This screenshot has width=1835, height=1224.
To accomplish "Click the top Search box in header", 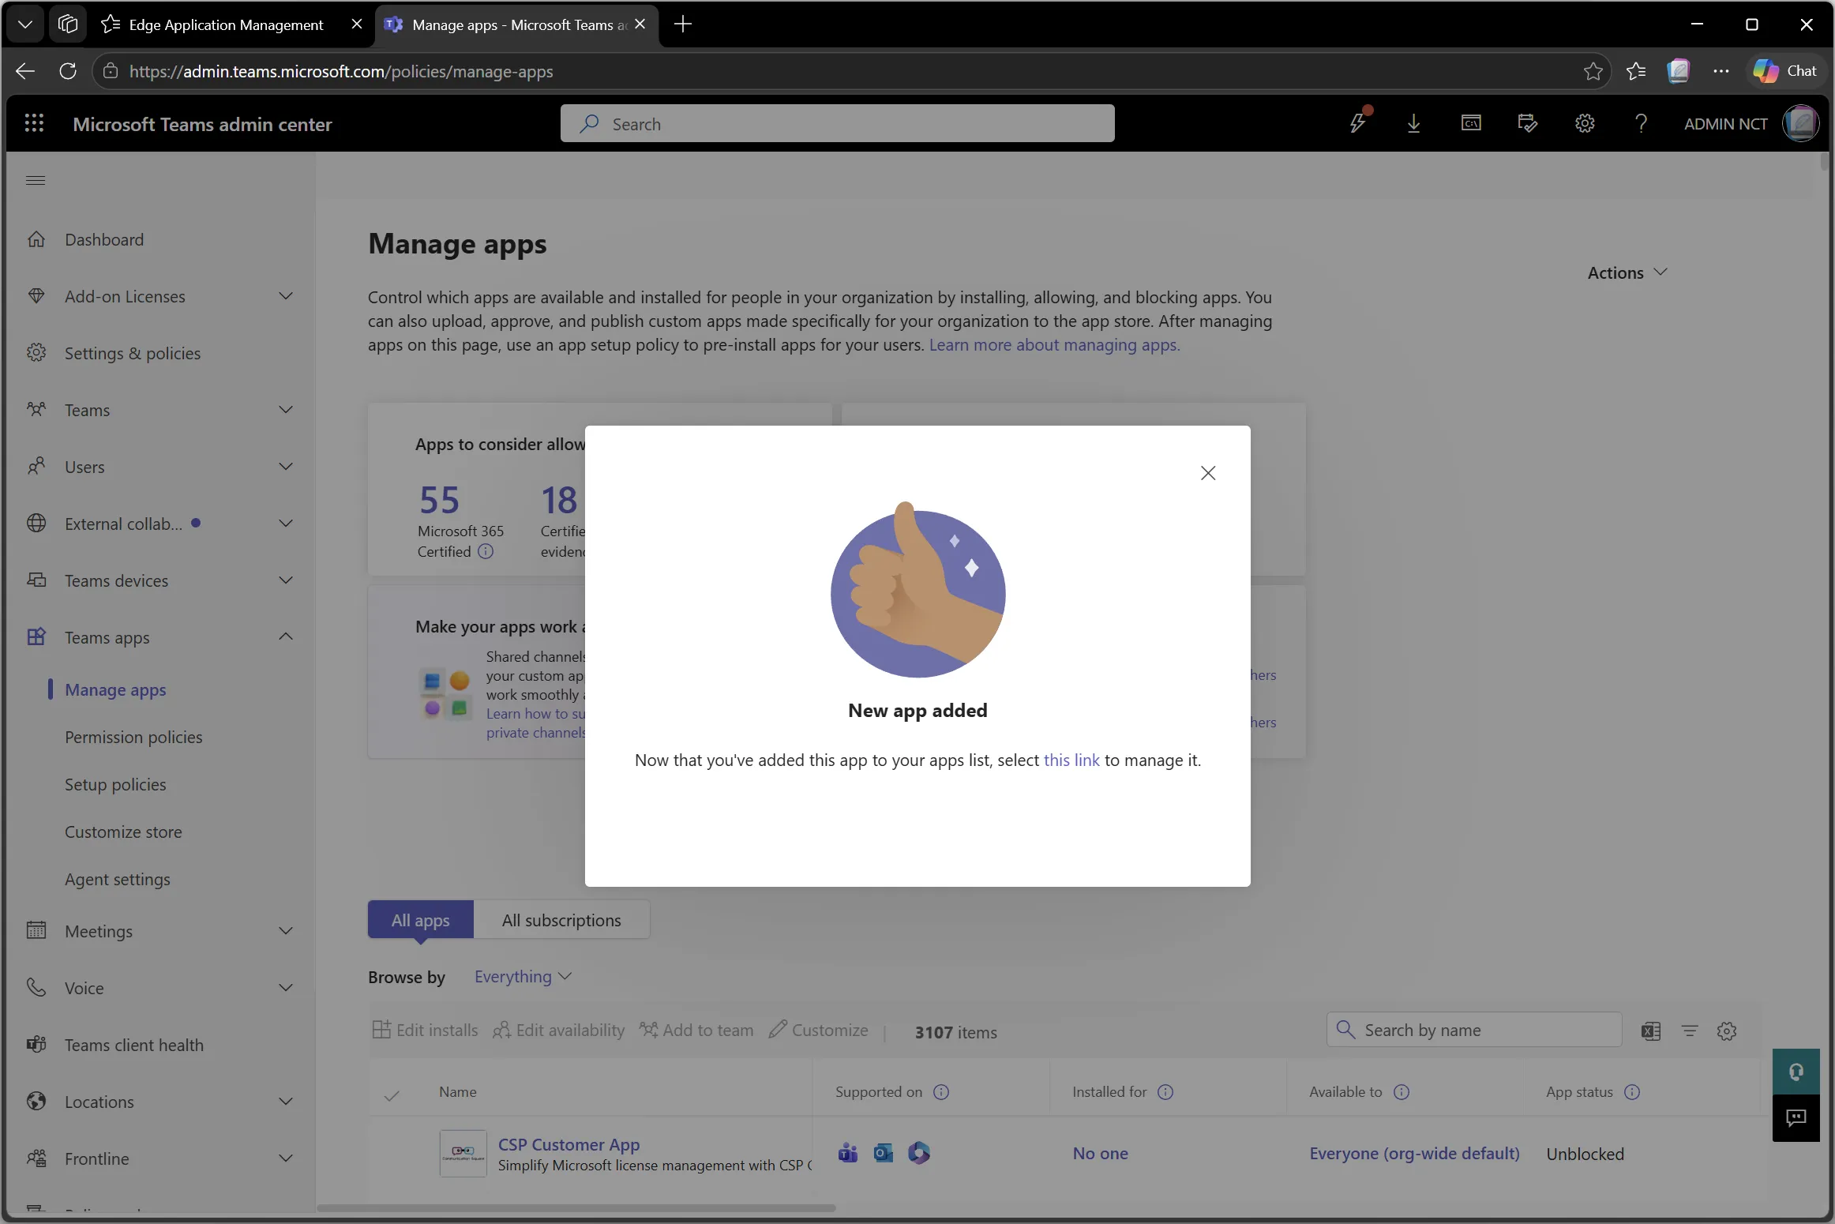I will pyautogui.click(x=837, y=123).
